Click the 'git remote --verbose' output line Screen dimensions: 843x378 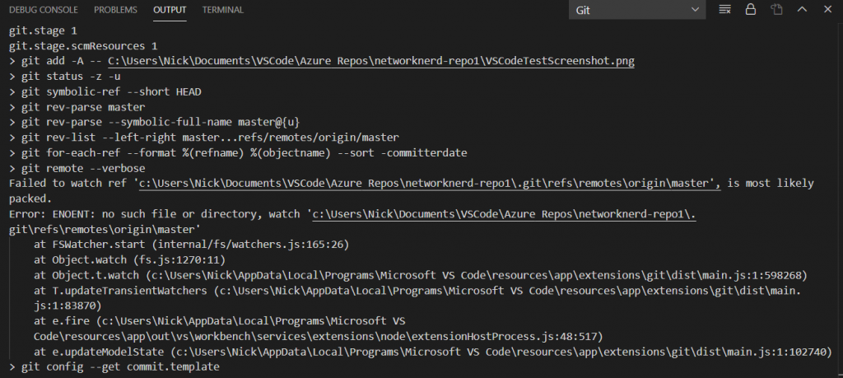[x=77, y=168]
